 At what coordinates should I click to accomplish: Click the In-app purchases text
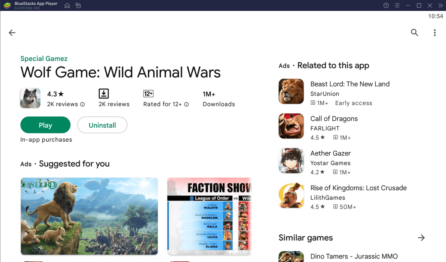[46, 140]
